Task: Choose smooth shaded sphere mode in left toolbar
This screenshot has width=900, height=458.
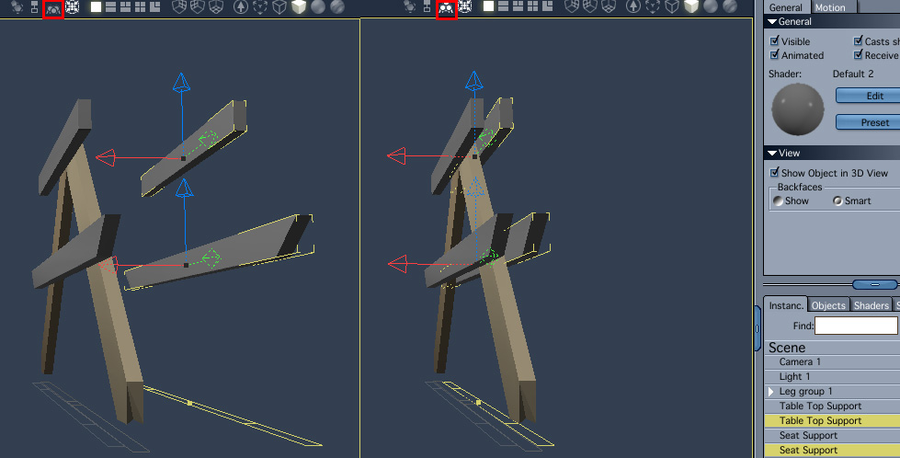Action: coord(318,6)
